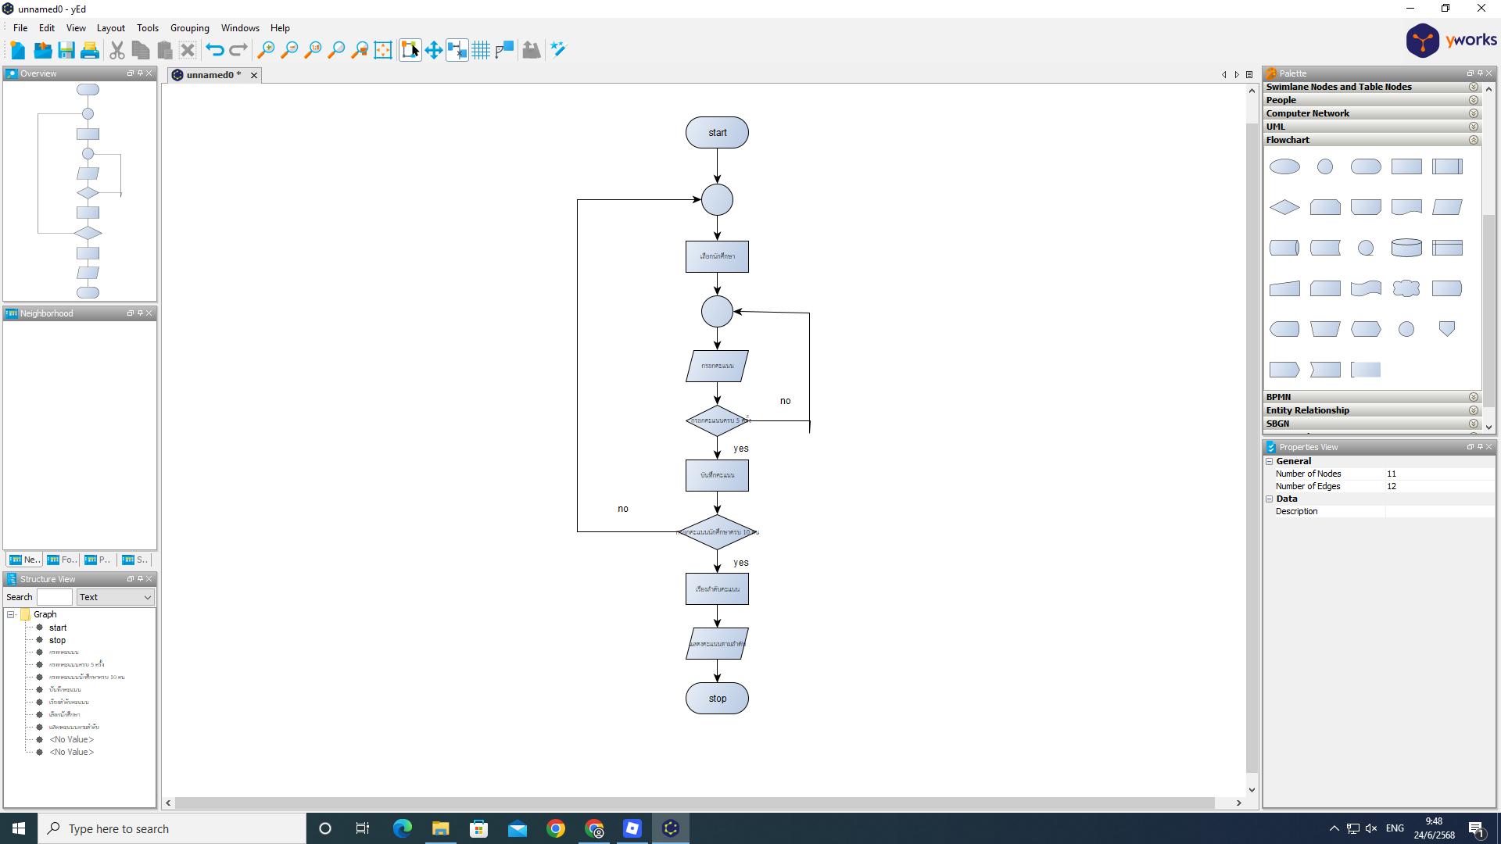Fit graph content in view

click(383, 50)
